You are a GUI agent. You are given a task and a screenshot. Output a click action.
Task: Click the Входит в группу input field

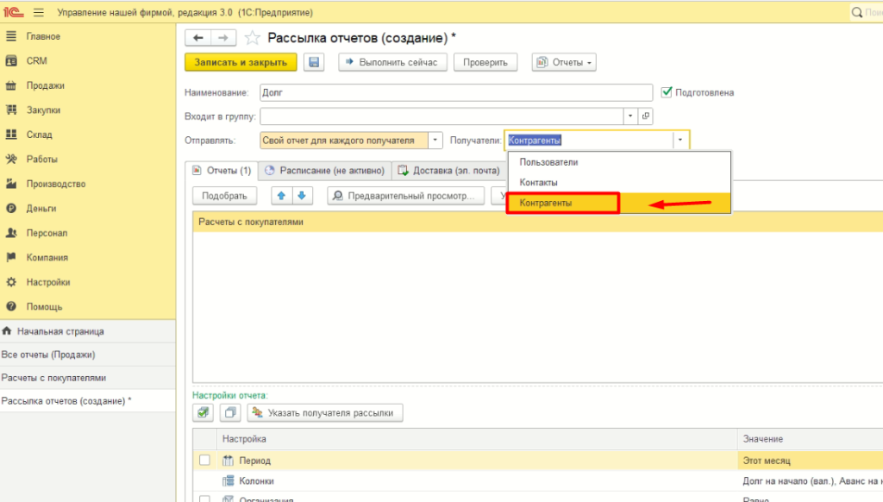[441, 116]
